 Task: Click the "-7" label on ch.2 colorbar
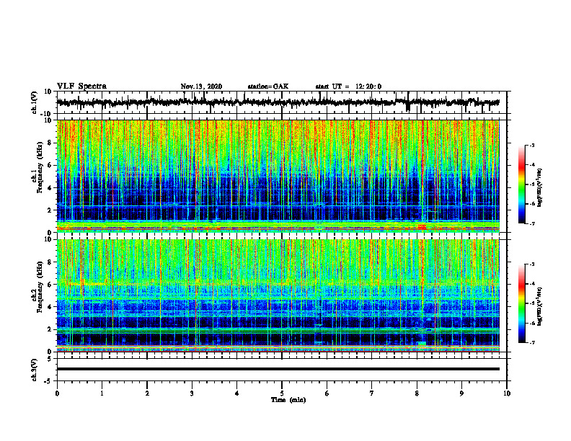click(x=531, y=342)
